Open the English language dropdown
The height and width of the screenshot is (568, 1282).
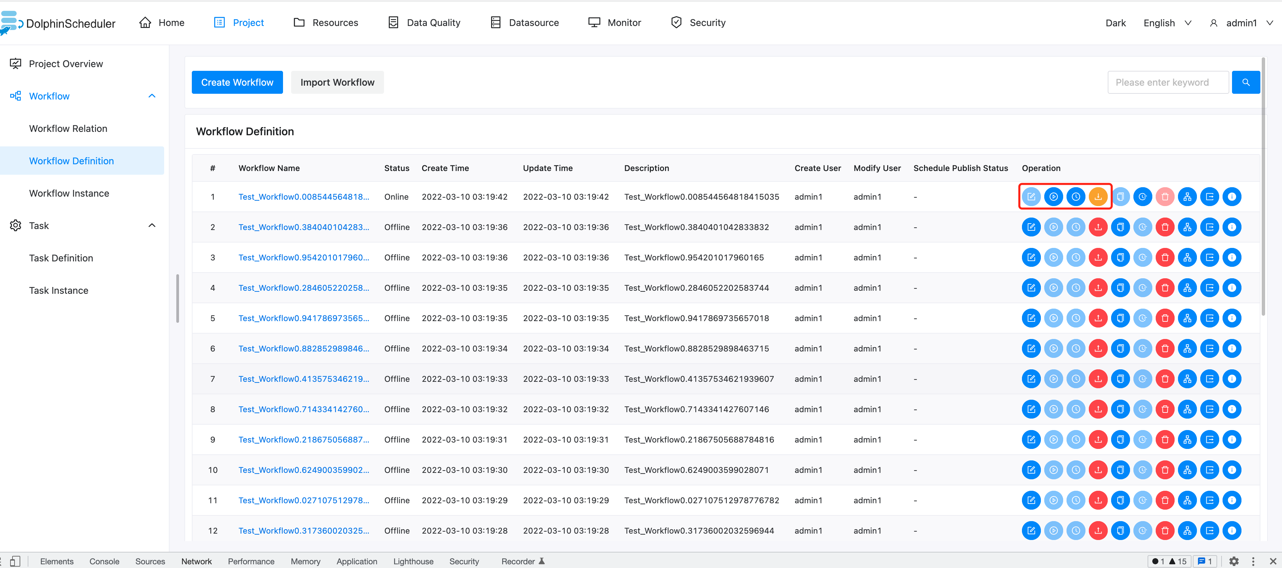[x=1166, y=22]
